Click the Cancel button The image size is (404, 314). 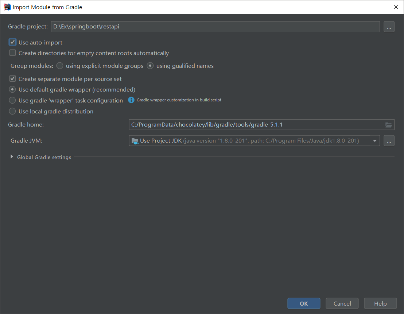pos(342,303)
